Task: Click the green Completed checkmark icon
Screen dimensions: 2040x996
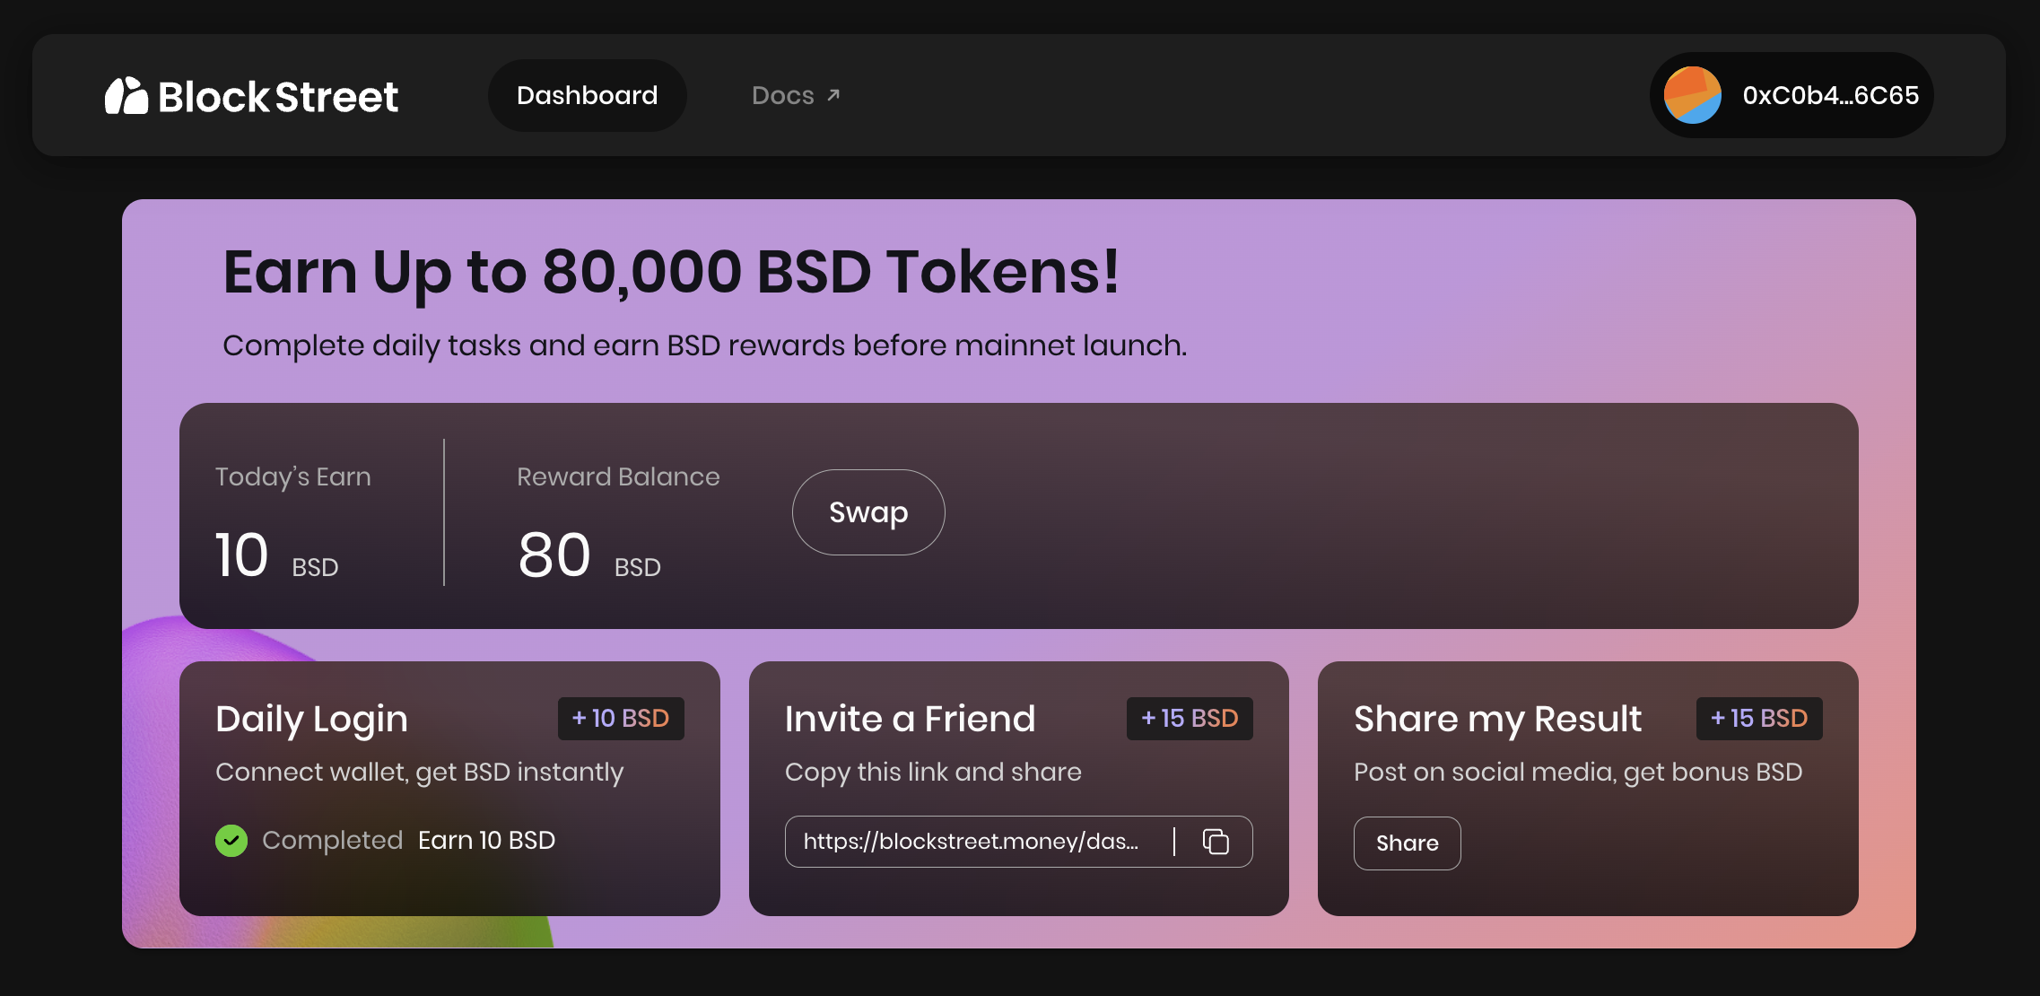Action: pyautogui.click(x=231, y=841)
